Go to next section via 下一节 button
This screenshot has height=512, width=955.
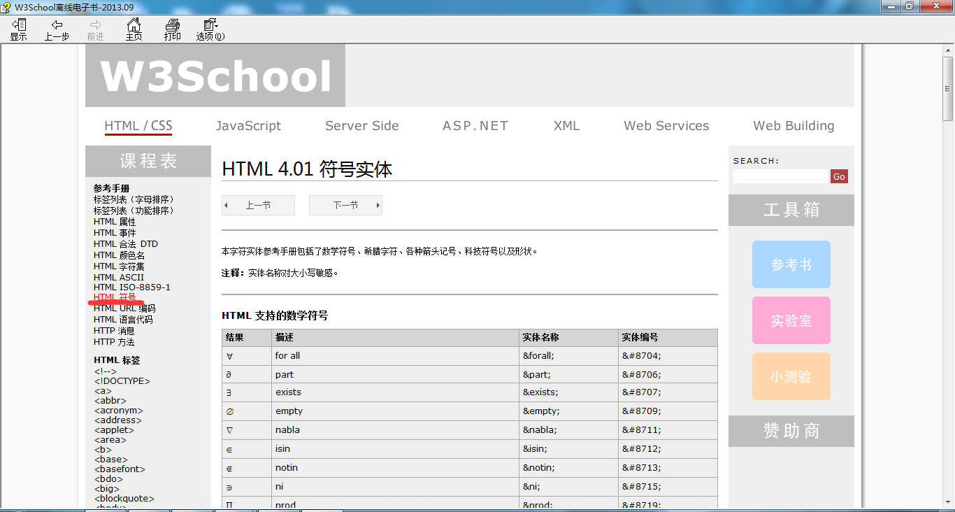pyautogui.click(x=345, y=205)
